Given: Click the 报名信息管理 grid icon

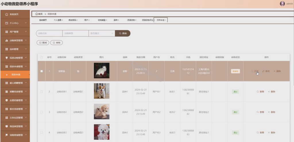Looking at the screenshot, I should [7, 109].
